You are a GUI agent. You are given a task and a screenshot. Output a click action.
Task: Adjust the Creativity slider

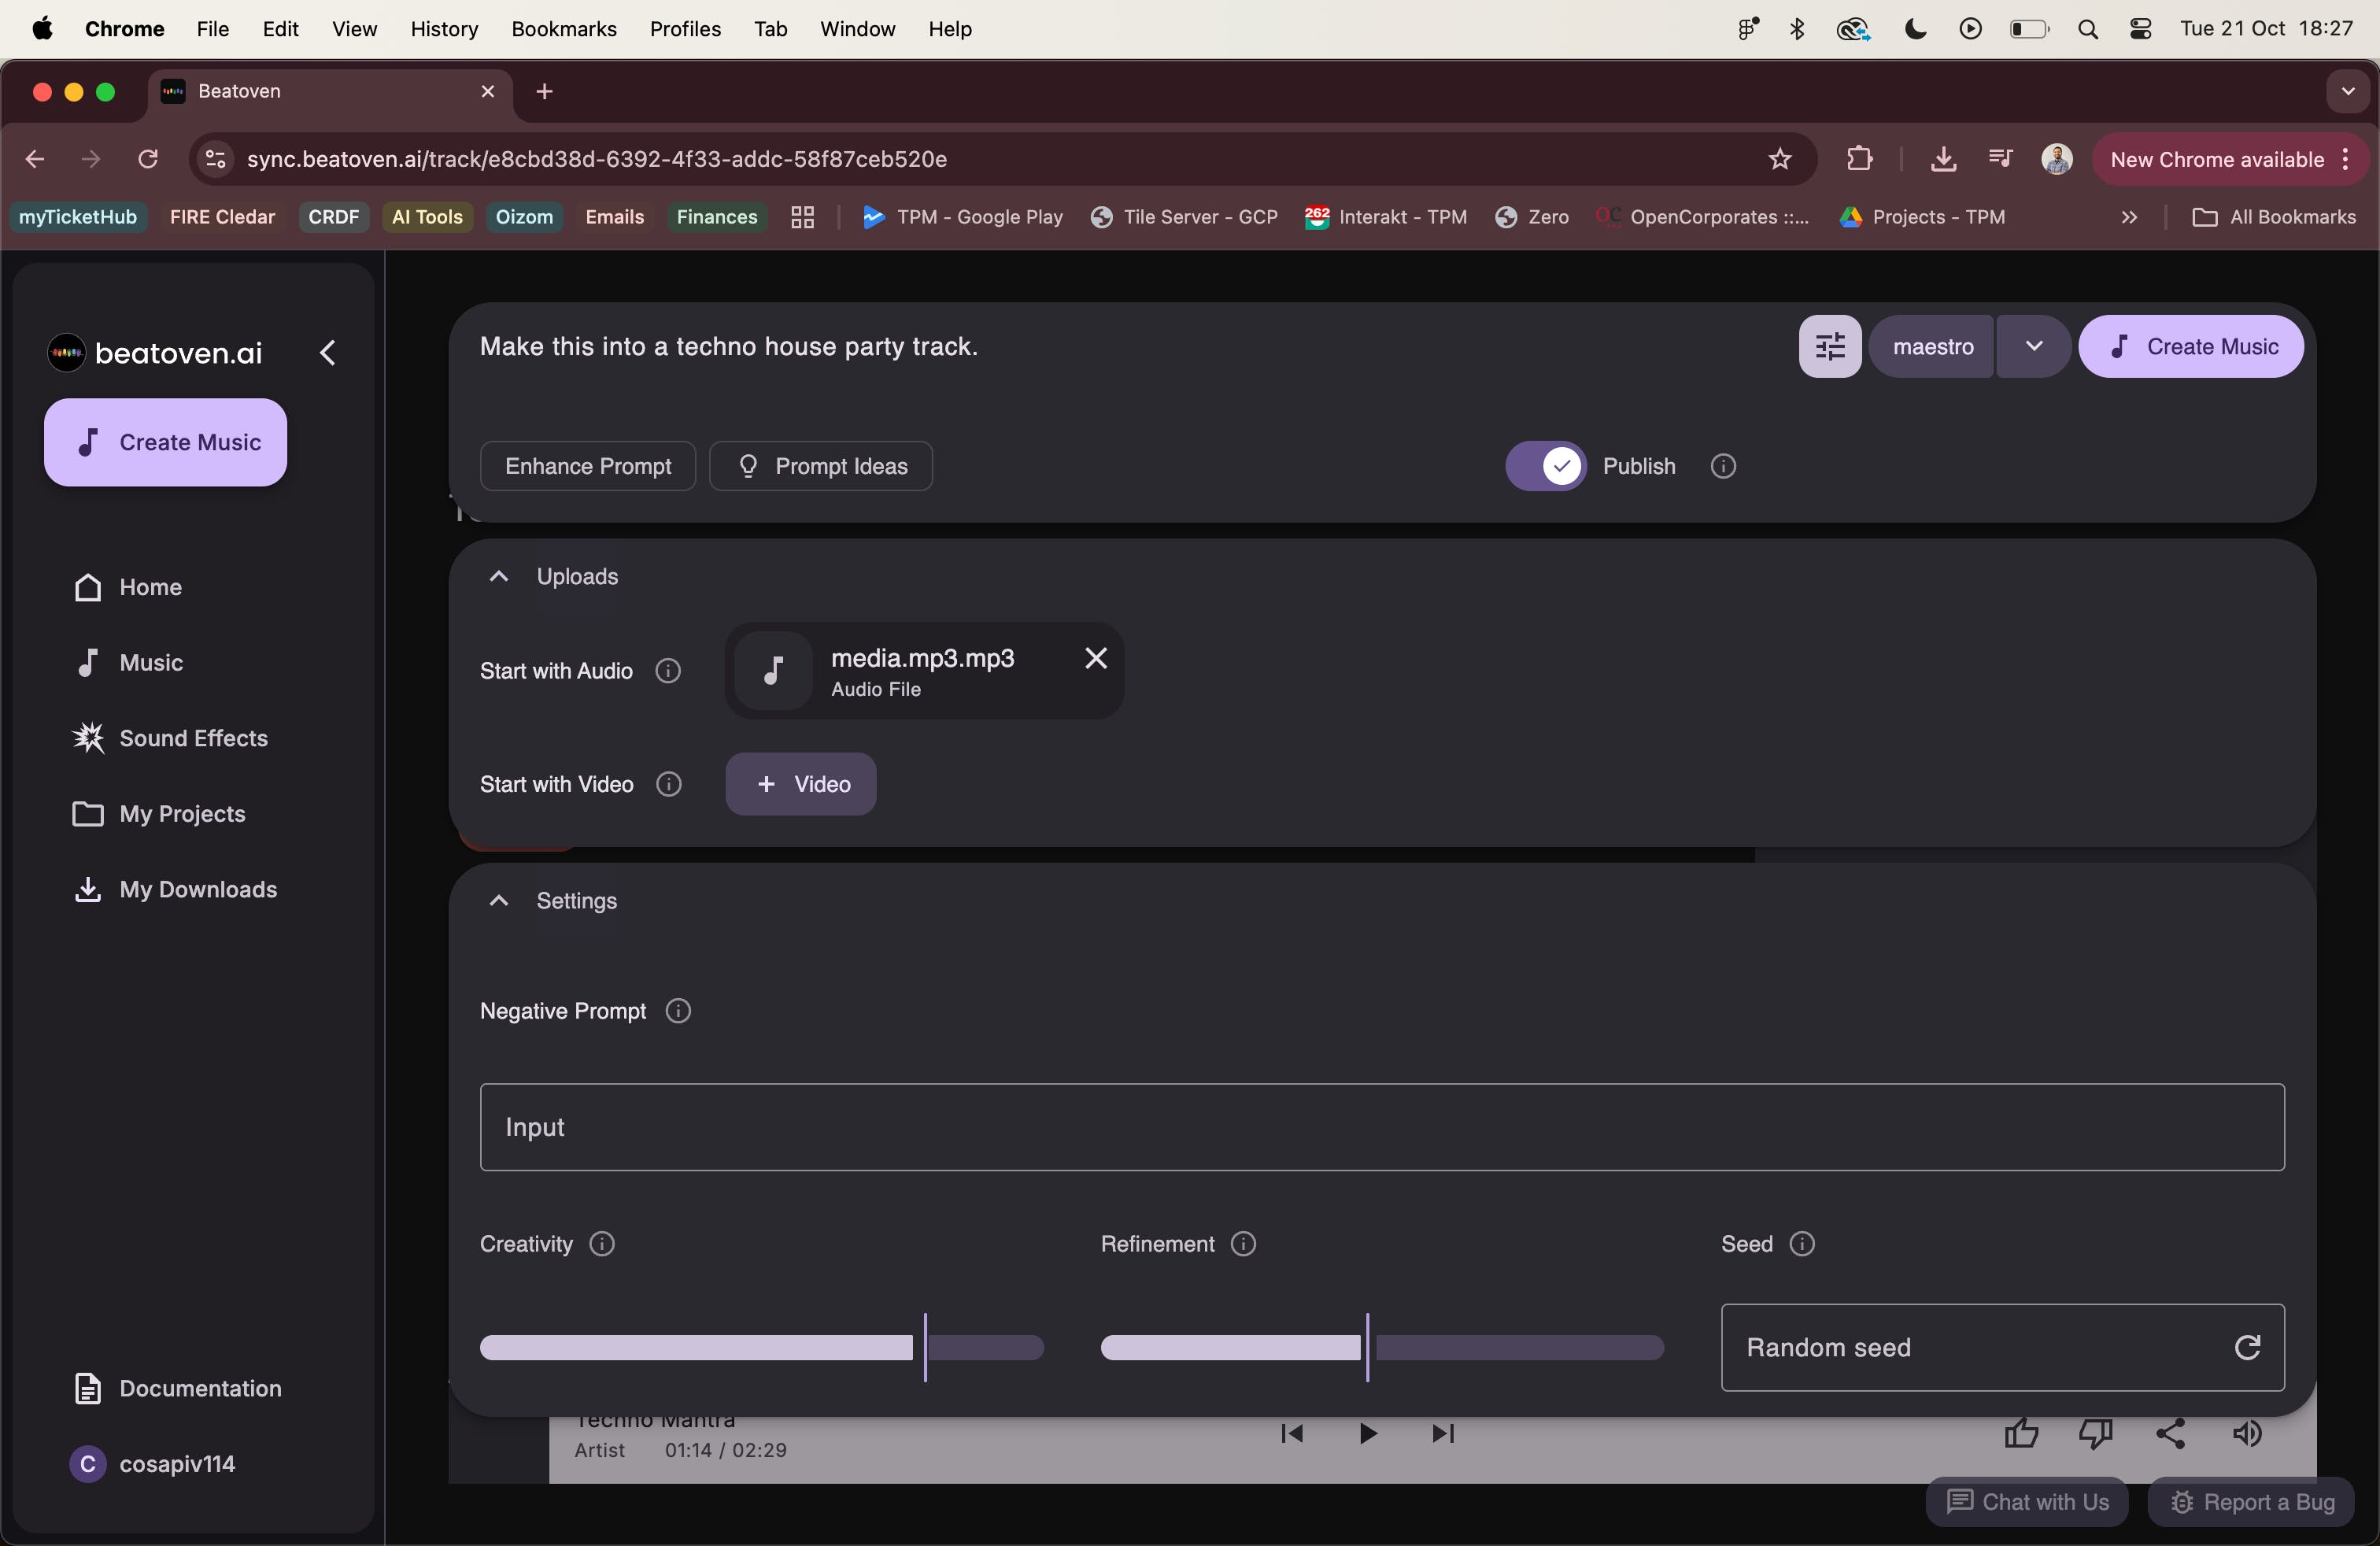click(x=925, y=1347)
